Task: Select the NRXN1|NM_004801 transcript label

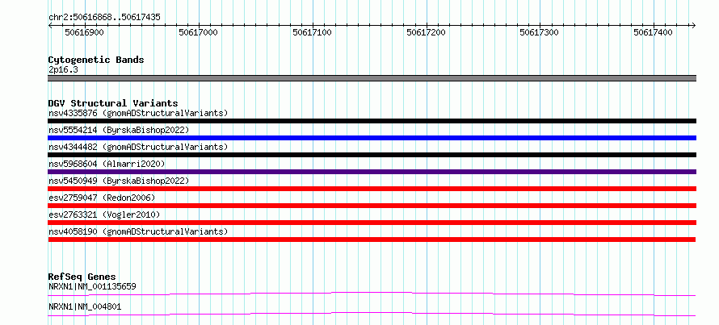Action: click(85, 307)
